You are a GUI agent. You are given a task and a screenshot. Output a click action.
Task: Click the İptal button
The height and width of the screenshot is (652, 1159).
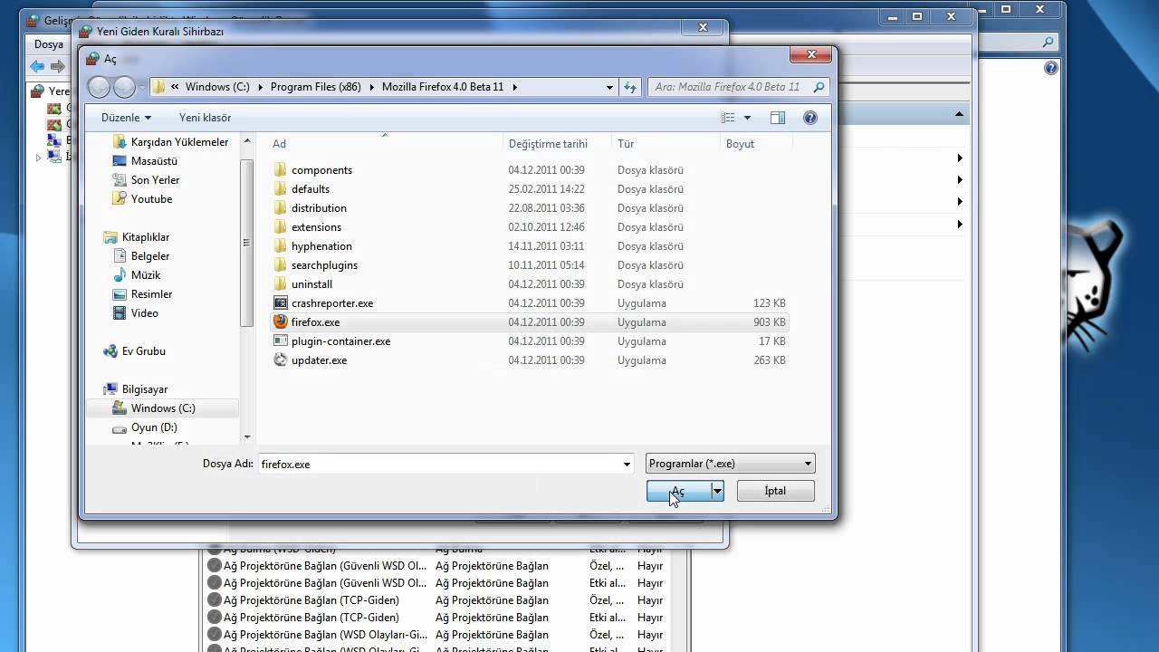pyautogui.click(x=776, y=491)
